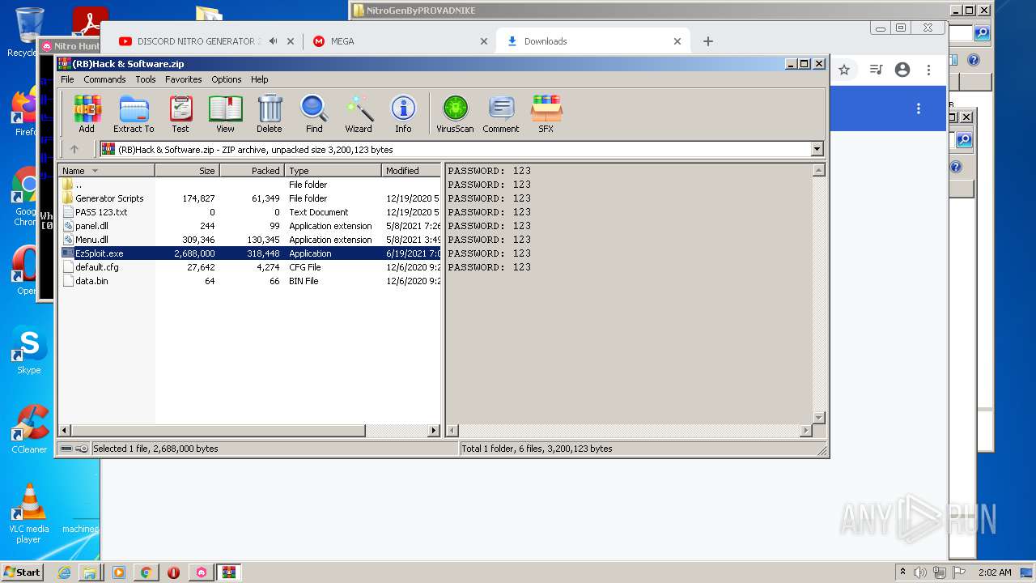The image size is (1036, 583).
Task: Select Menu.dll file
Action: (x=250, y=240)
